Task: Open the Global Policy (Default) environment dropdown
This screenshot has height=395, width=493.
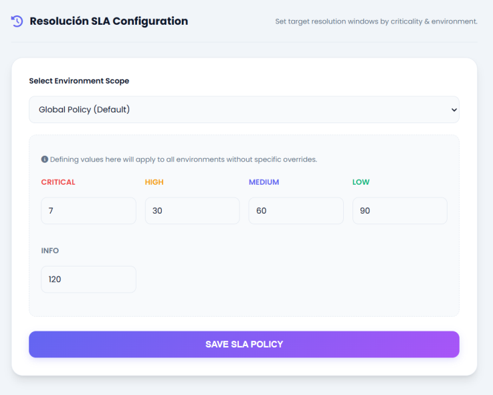Action: pyautogui.click(x=244, y=110)
